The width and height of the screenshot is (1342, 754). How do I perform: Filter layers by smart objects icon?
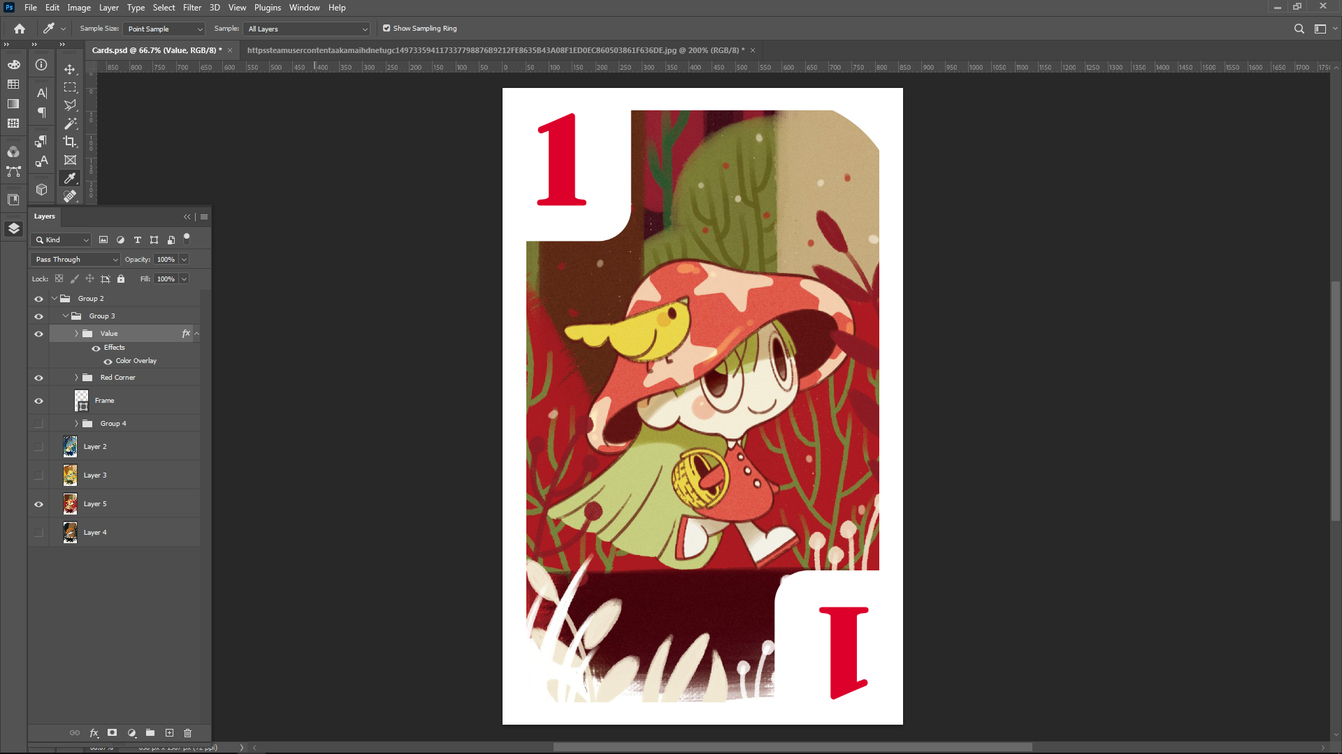tap(171, 239)
